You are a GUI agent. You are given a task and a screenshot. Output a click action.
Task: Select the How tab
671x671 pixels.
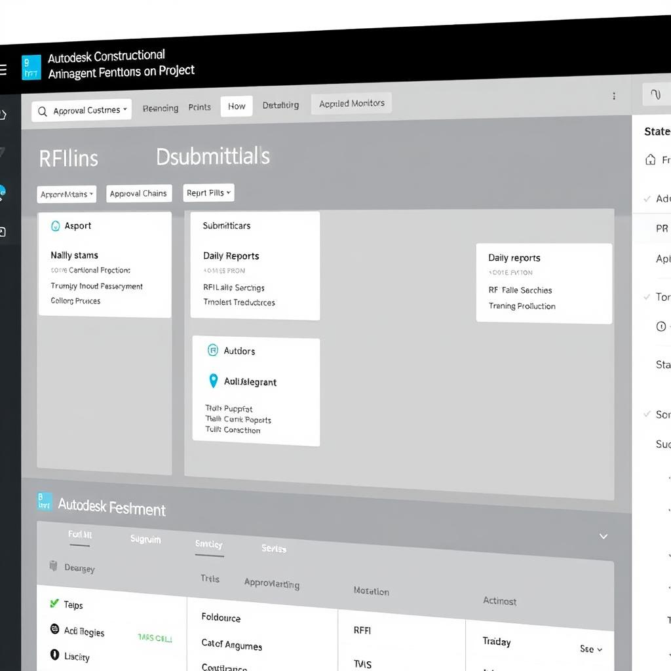pos(237,106)
